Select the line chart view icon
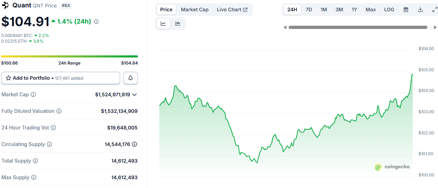 163,24
